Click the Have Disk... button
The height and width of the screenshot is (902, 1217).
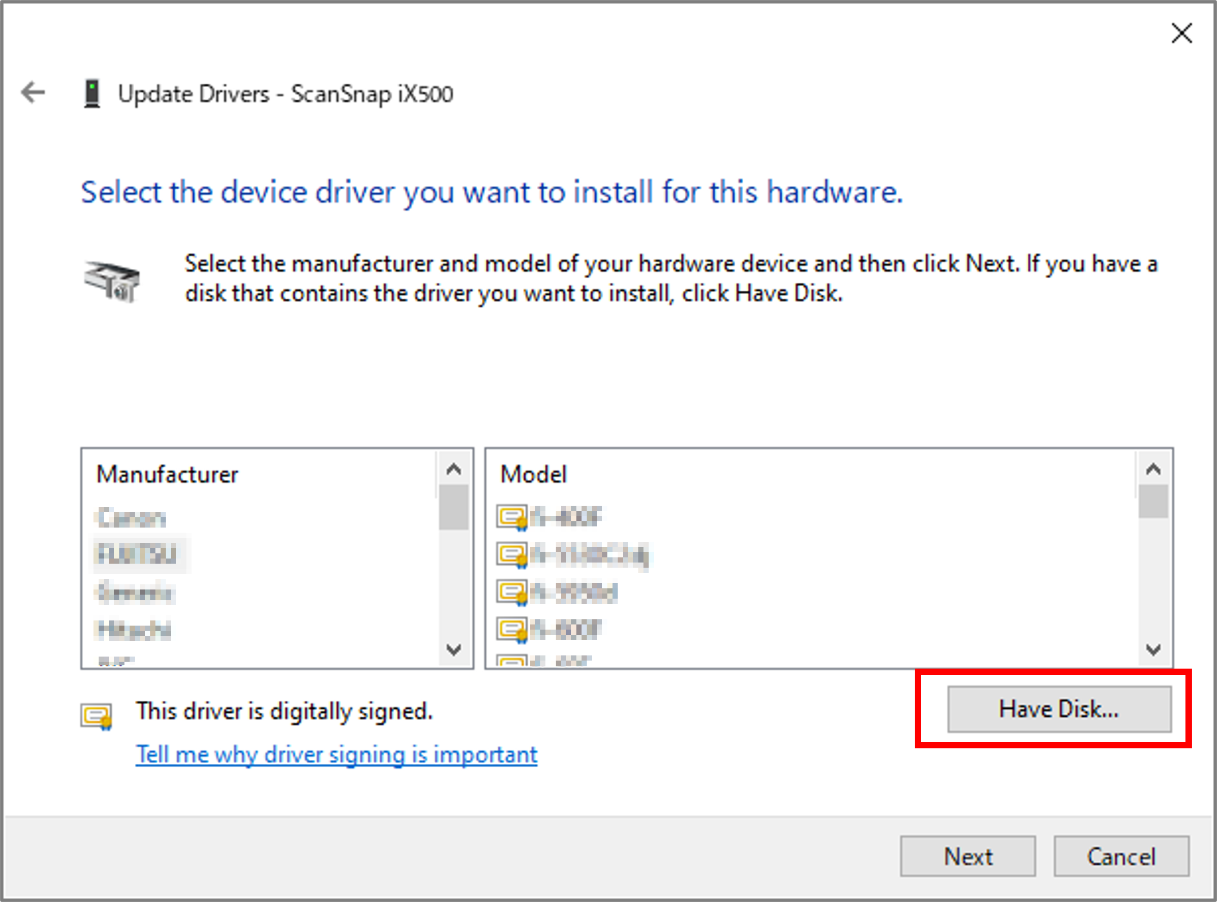tap(1059, 709)
